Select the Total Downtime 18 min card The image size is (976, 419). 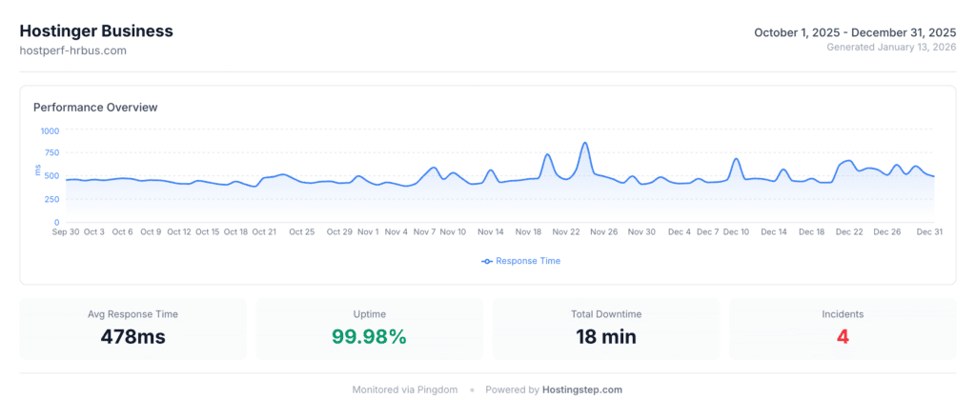[605, 329]
